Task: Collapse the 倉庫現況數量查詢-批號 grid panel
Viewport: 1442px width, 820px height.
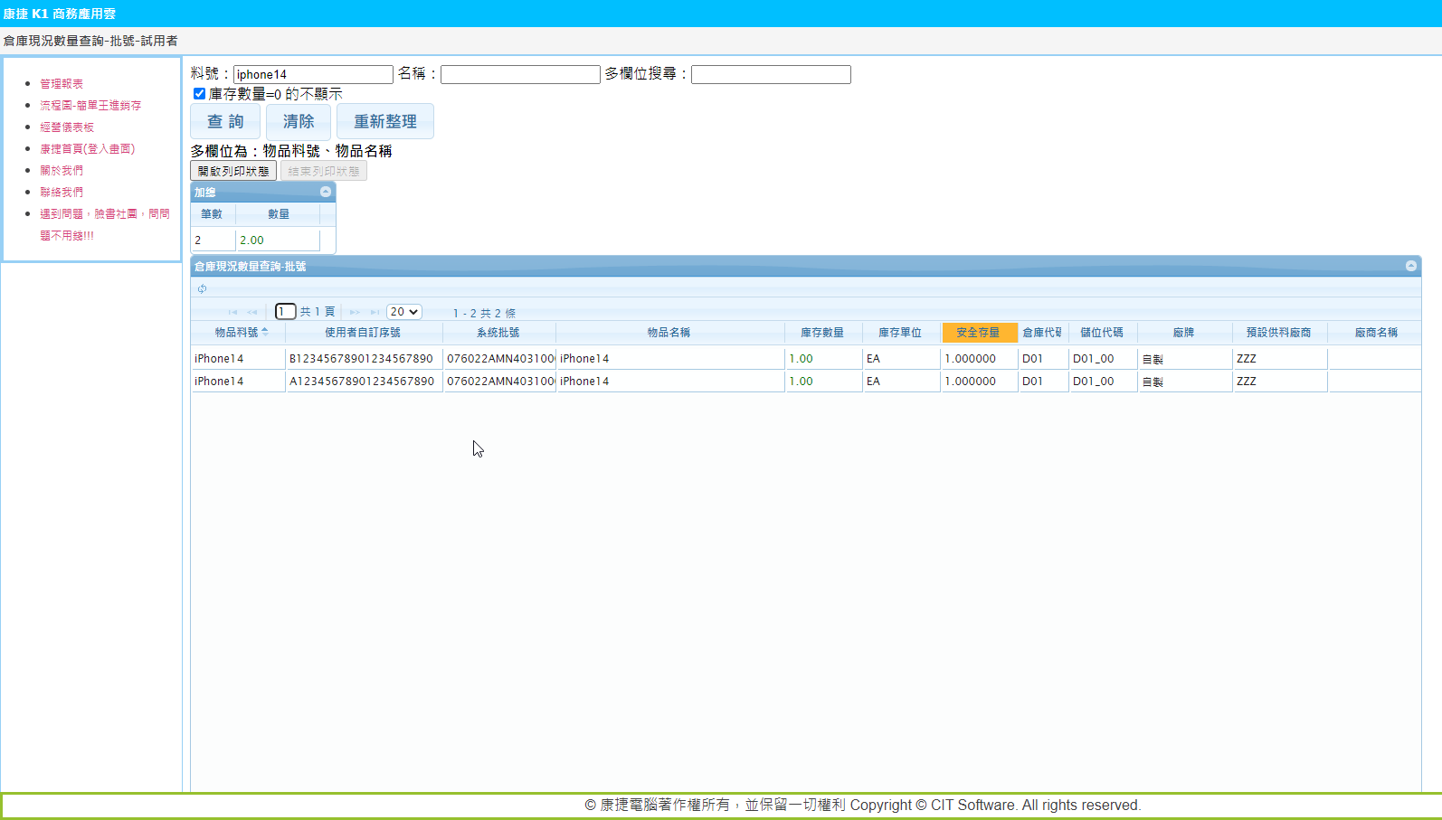Action: pos(1410,266)
